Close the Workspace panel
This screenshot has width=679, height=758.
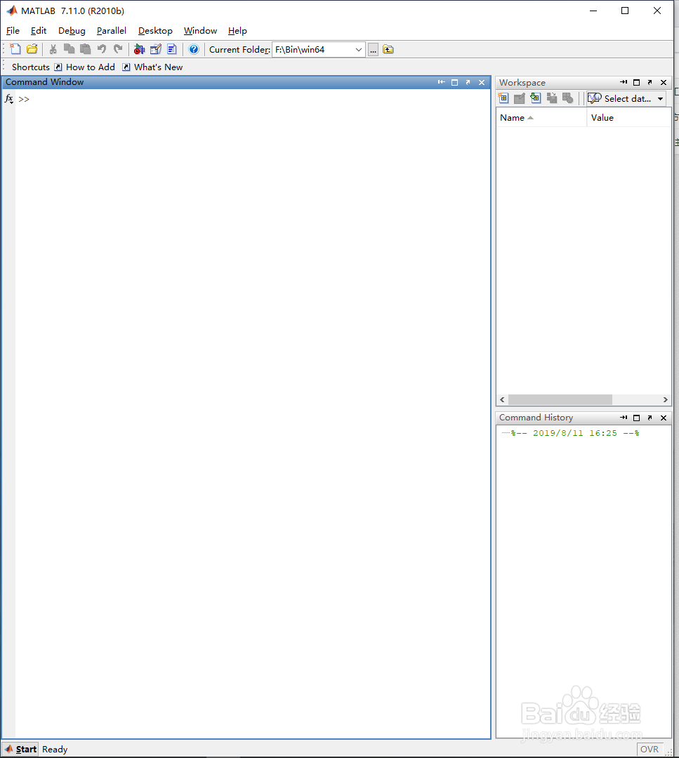[664, 82]
